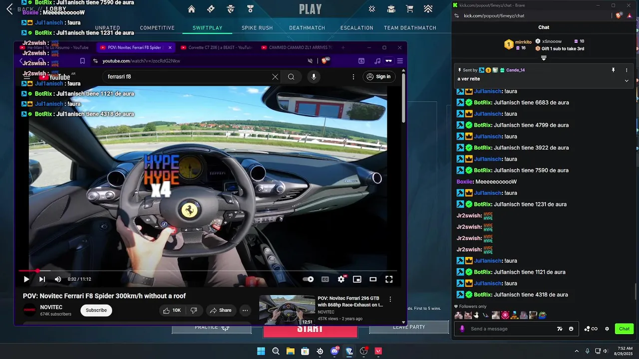Select the Team Deathmatch mode tab
Screen dimensions: 639x359
tap(410, 28)
